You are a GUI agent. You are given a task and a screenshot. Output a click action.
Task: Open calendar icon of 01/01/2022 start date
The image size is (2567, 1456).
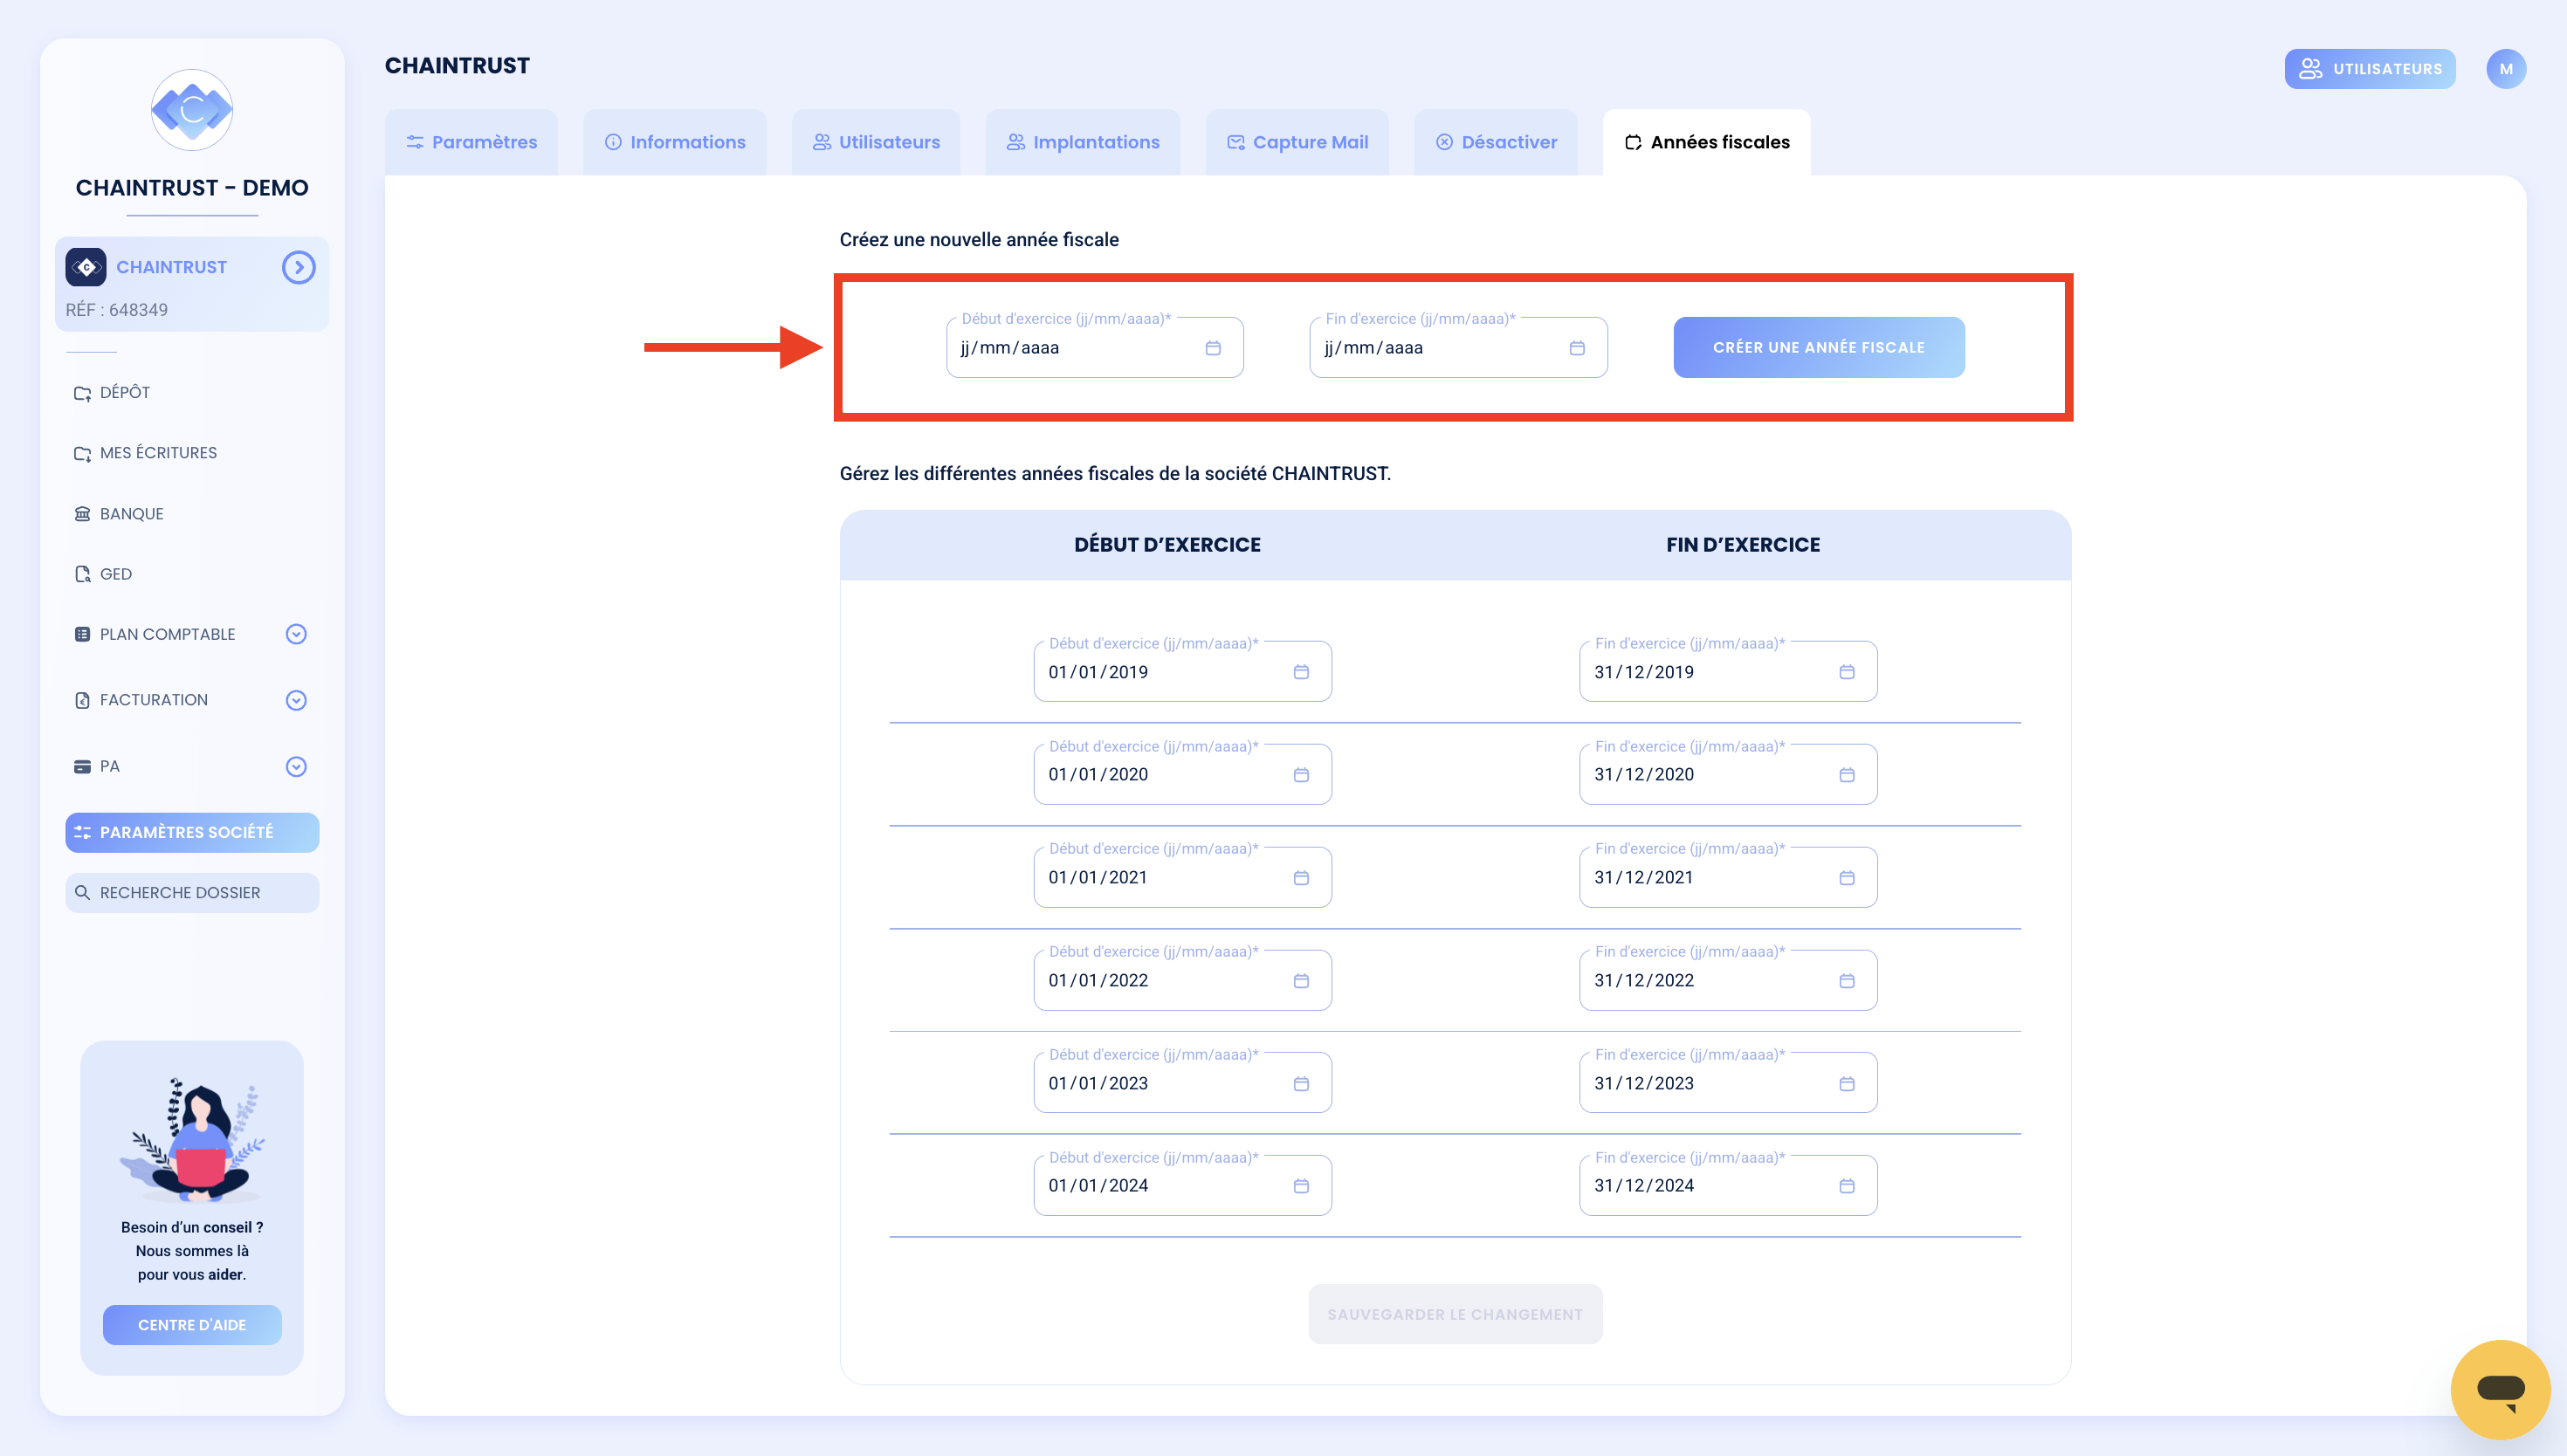1300,981
